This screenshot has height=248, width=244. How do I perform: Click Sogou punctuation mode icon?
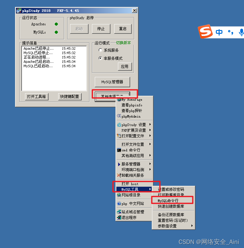pos(230,32)
